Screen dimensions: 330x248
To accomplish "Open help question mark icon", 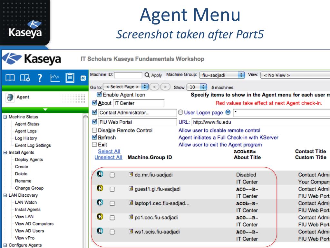I will pos(40,78).
